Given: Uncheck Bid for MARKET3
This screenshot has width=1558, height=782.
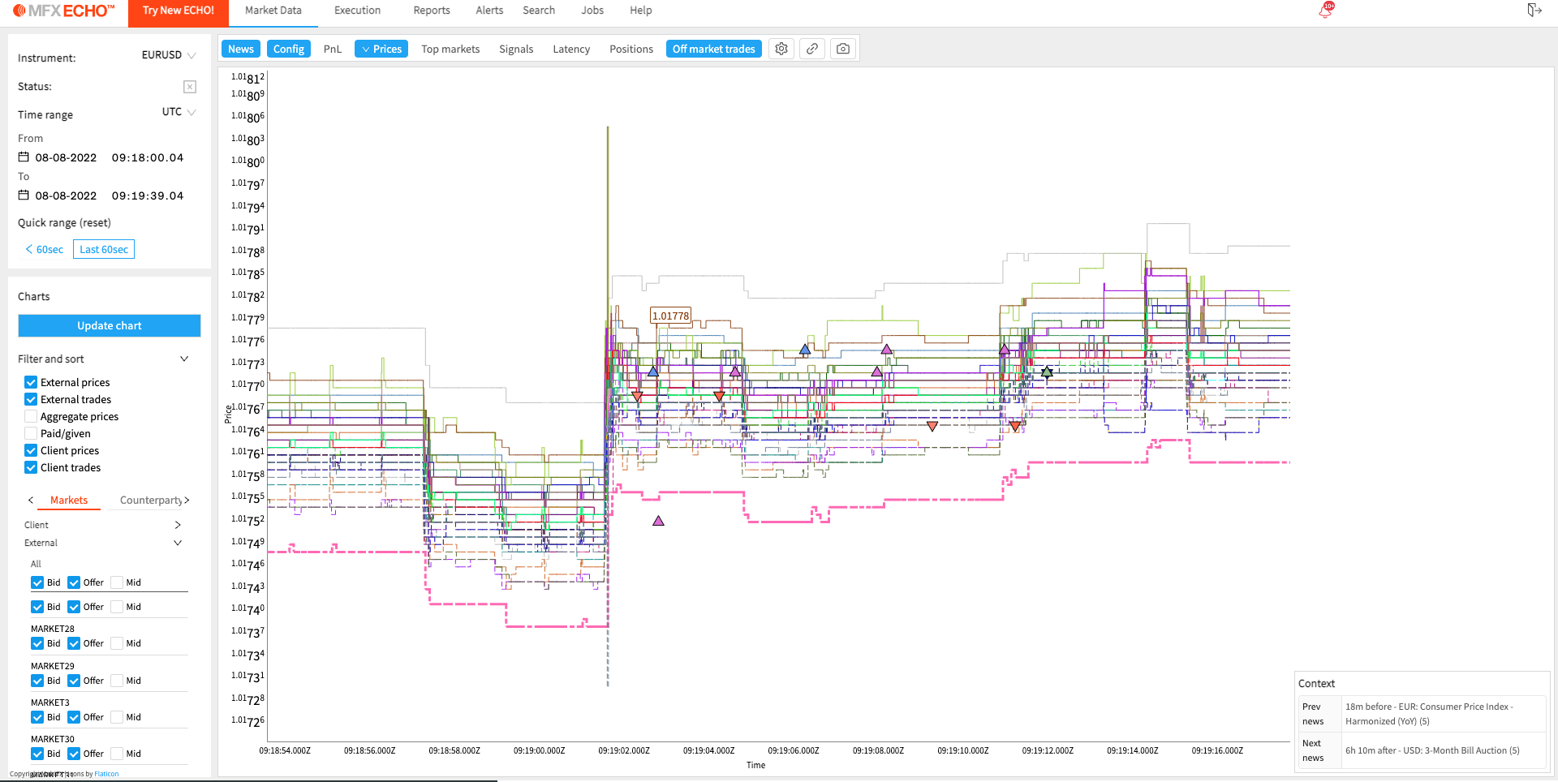Looking at the screenshot, I should tap(37, 717).
